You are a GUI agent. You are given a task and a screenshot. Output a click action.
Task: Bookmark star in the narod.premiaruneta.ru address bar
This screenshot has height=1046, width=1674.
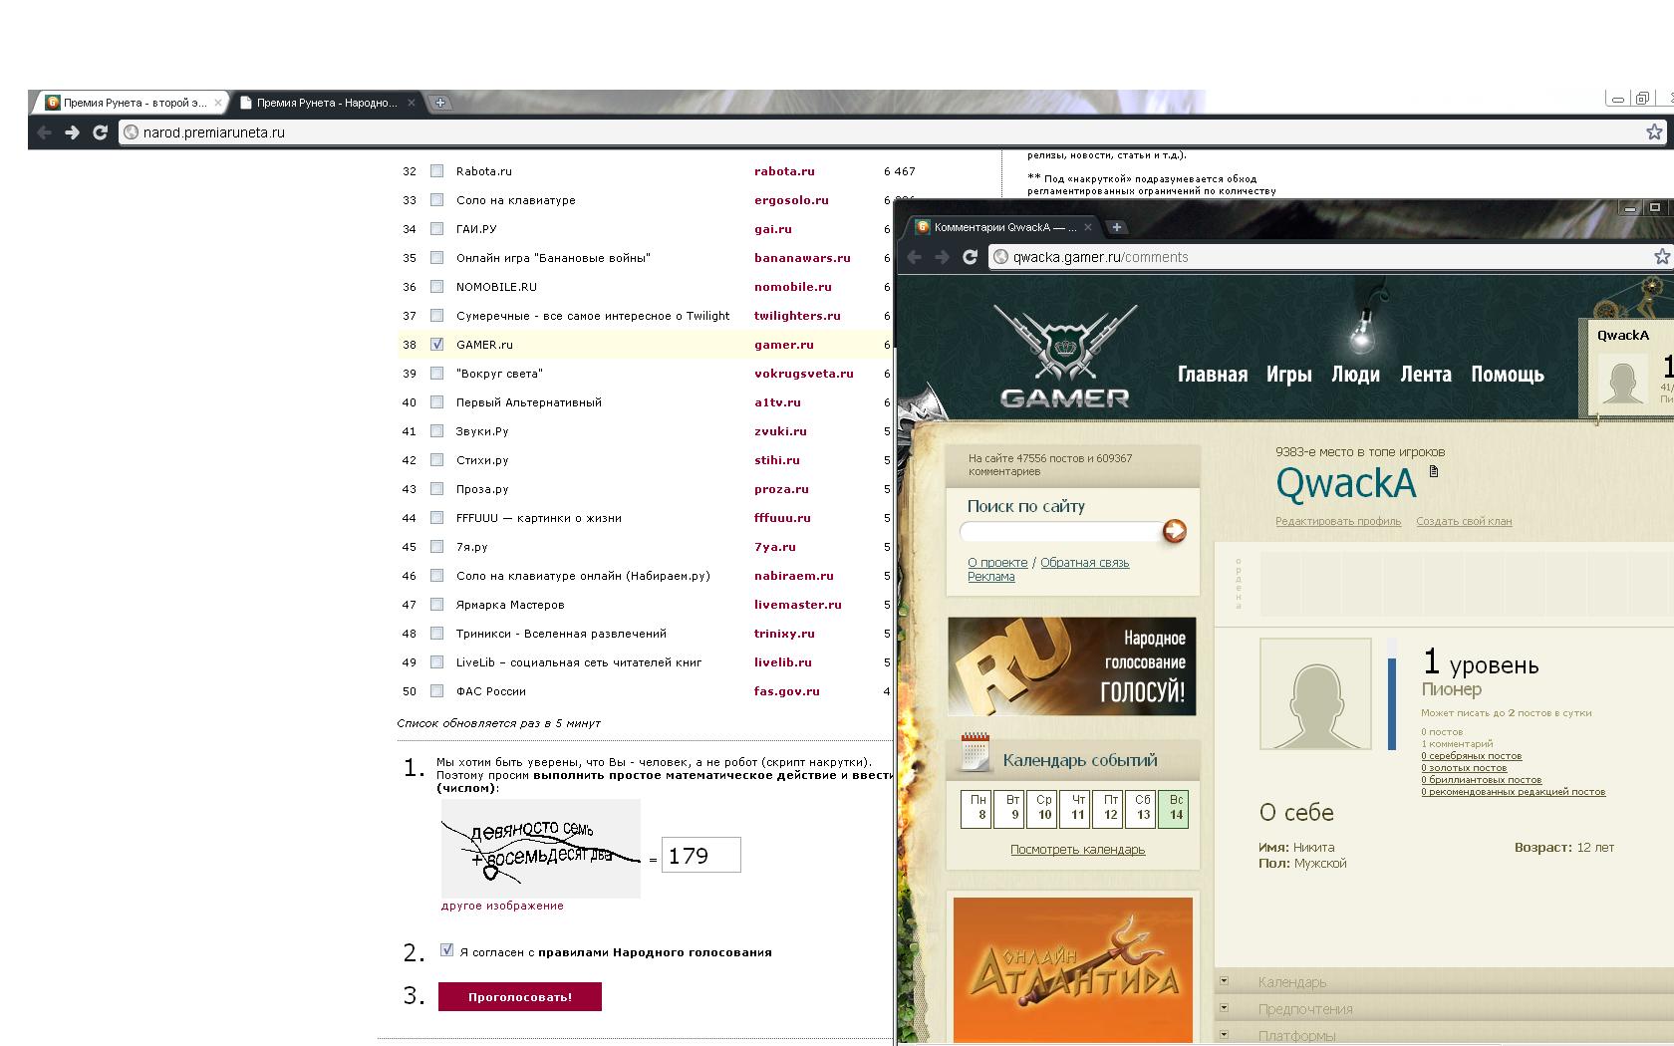(1654, 131)
